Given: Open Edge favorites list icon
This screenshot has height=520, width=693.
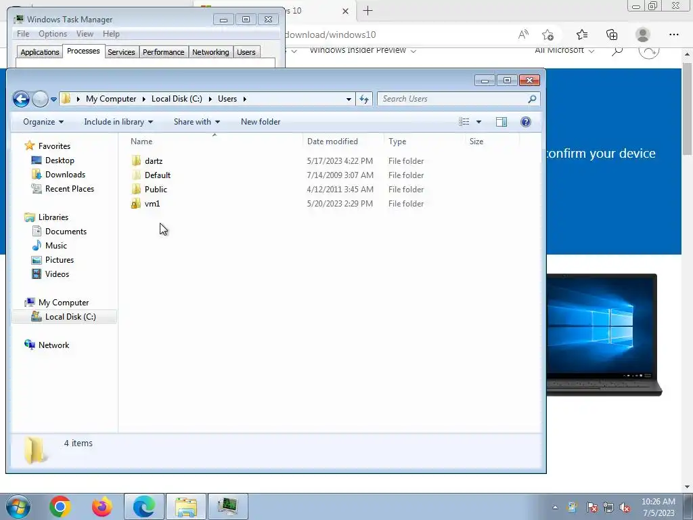Looking at the screenshot, I should (582, 35).
